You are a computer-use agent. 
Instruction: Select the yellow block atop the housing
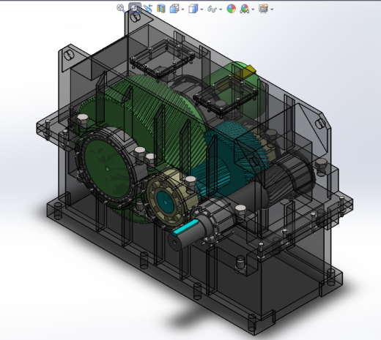[x=248, y=72]
